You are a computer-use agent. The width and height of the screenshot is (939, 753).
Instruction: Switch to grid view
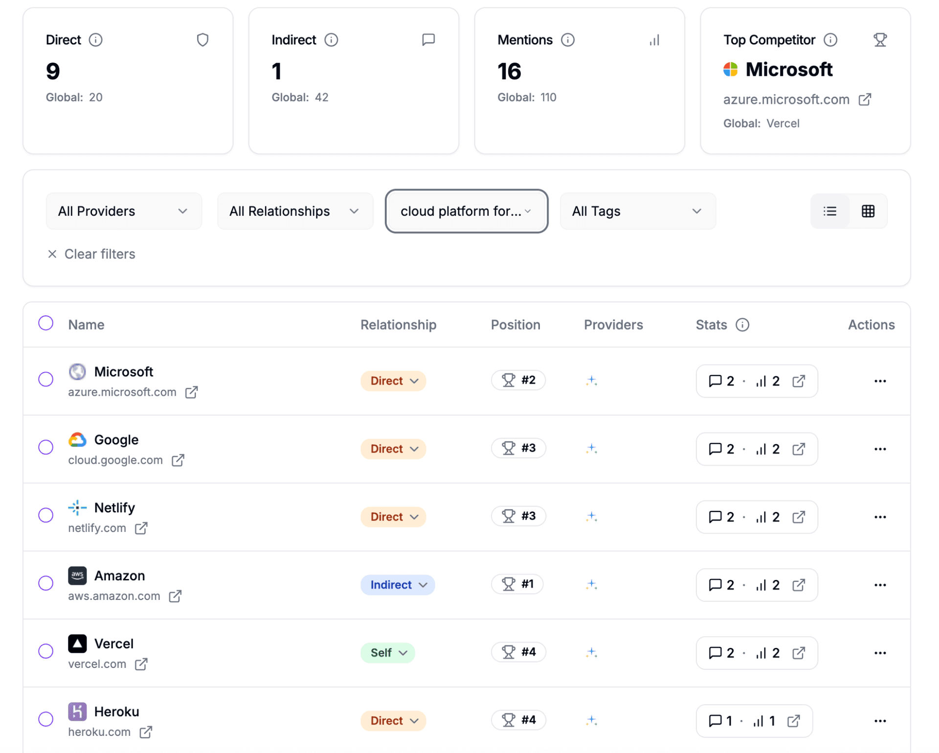(x=868, y=211)
